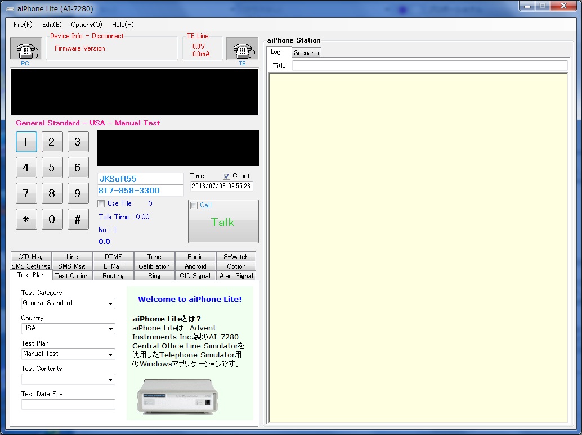Open the File menu
This screenshot has height=435, width=582.
(x=23, y=25)
